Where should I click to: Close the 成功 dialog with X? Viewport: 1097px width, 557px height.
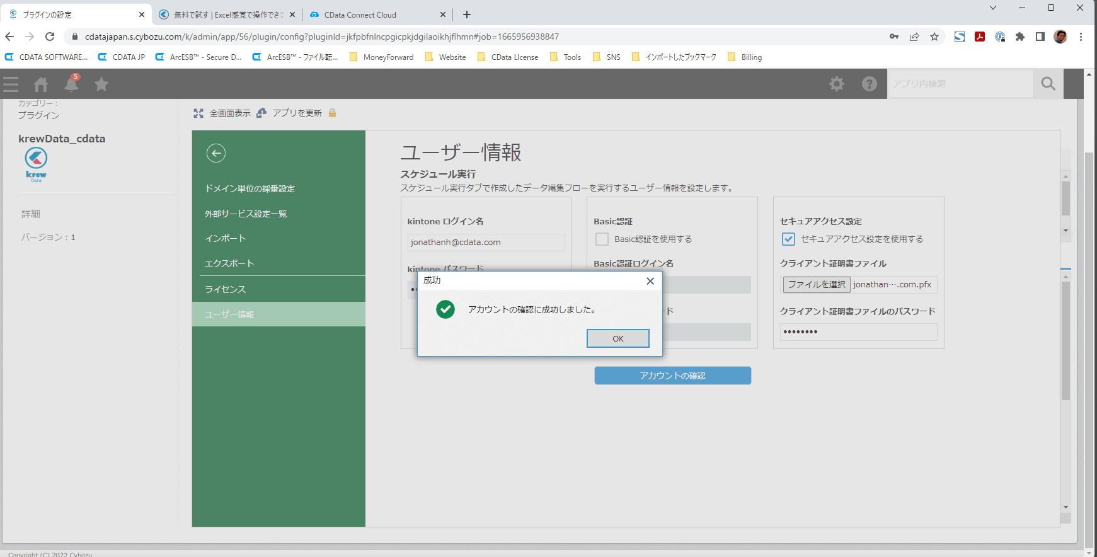(x=650, y=281)
